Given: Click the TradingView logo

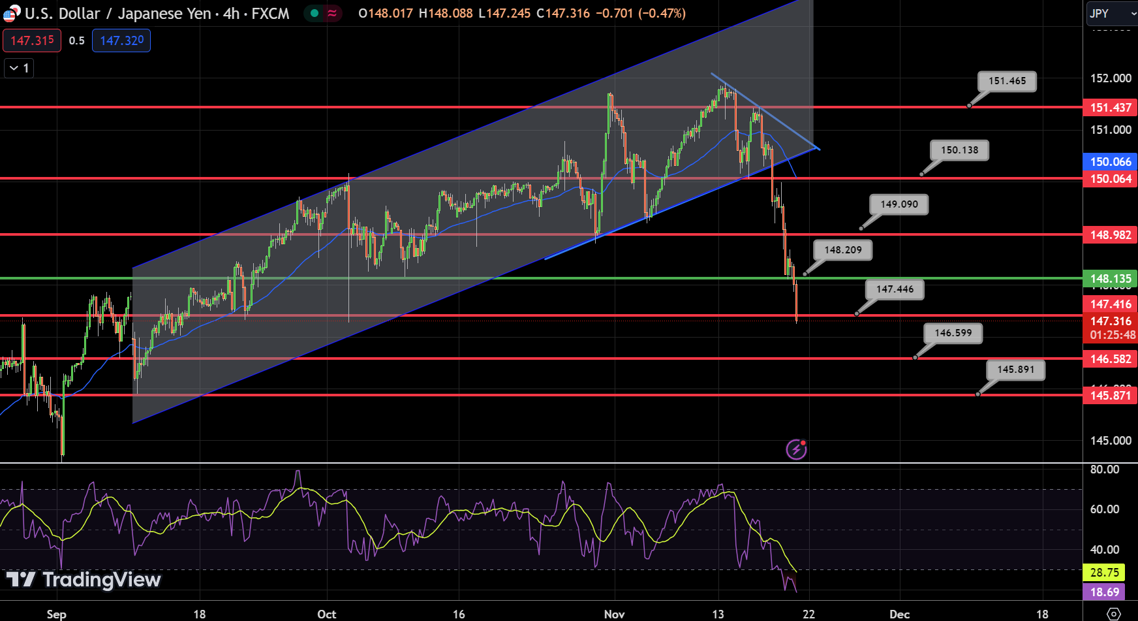Looking at the screenshot, I should pos(84,579).
